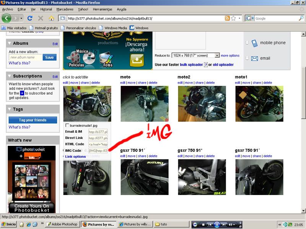Viewport: 306px width, 229px height.
Task: Click the yellow download arrow in the ad
Action: pos(137,60)
